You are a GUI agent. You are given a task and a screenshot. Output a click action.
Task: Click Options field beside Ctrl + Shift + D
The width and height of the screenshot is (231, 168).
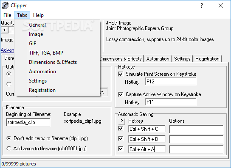pyautogui.click(x=196, y=139)
